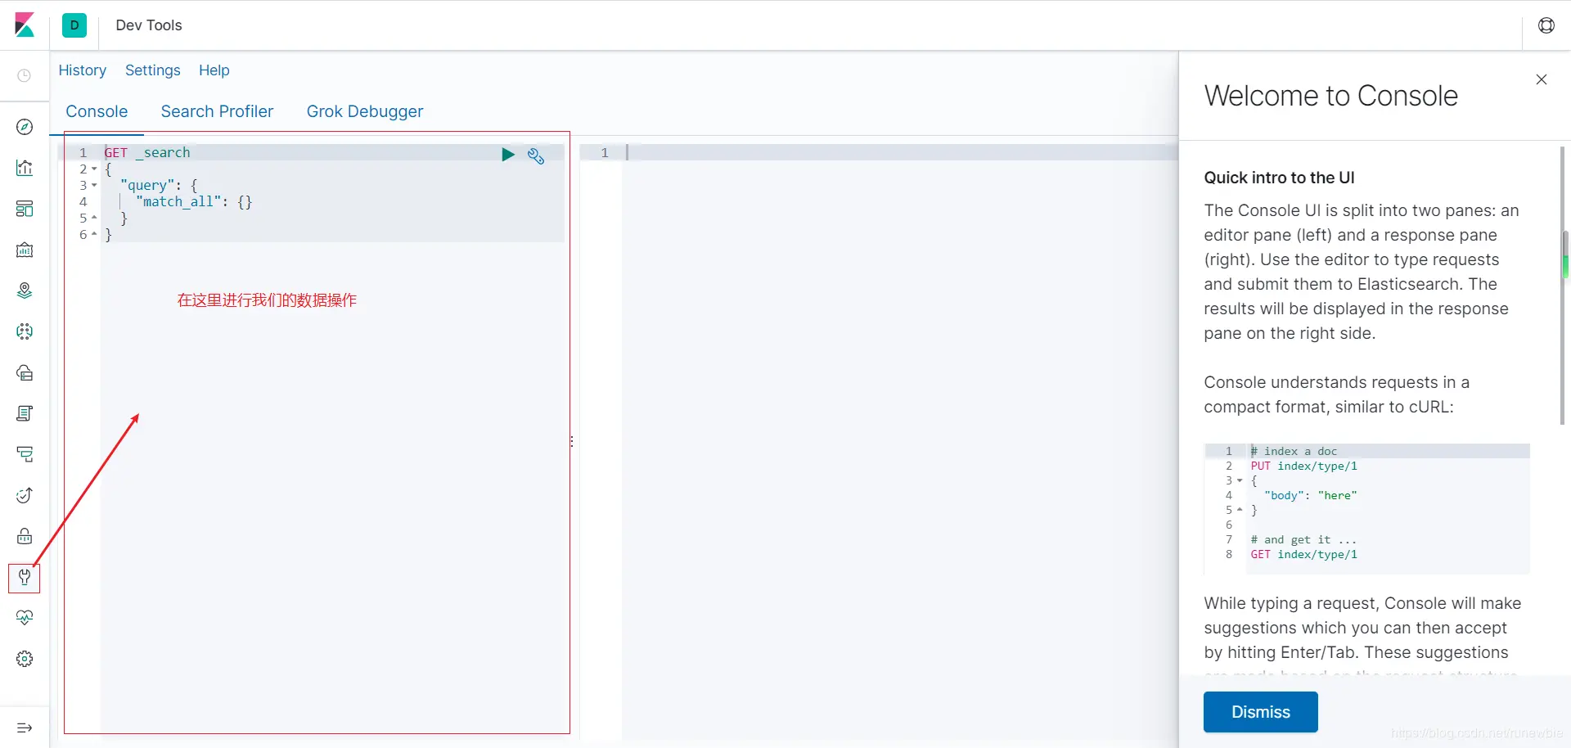The height and width of the screenshot is (748, 1571).
Task: Launch Maps from the sidebar
Action: pyautogui.click(x=25, y=291)
